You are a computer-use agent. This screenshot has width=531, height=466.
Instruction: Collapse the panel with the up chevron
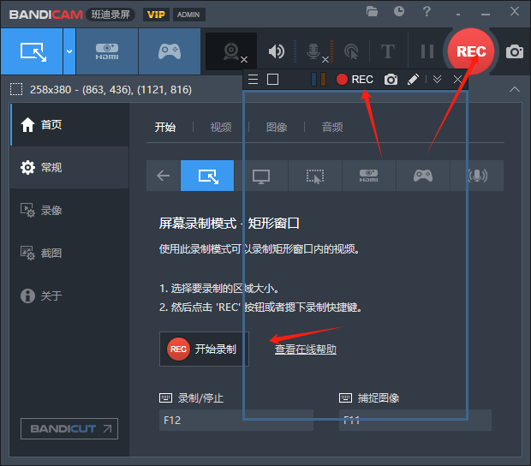coord(515,89)
